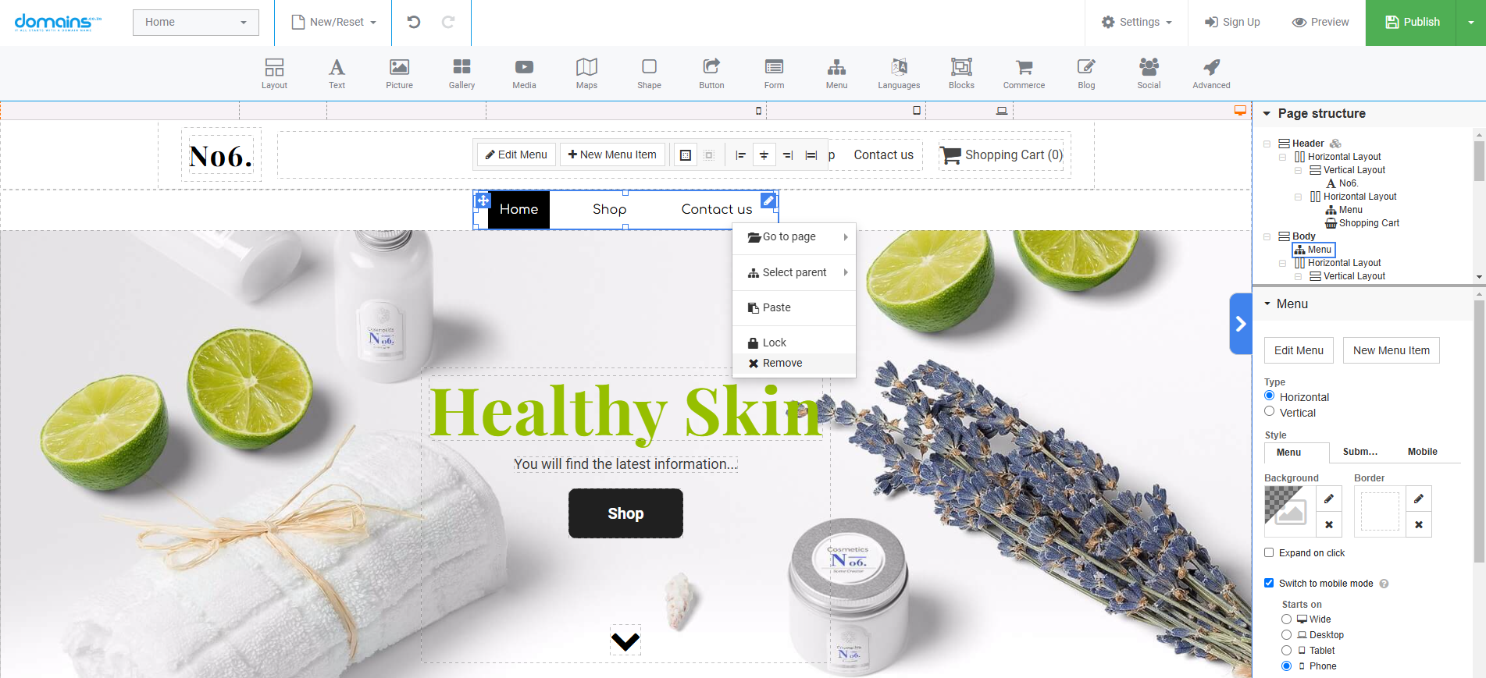Click the menu Border swatch
1486x678 pixels.
(1380, 511)
